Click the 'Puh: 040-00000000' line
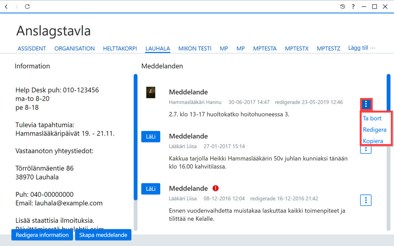The height and width of the screenshot is (246, 394). click(45, 194)
